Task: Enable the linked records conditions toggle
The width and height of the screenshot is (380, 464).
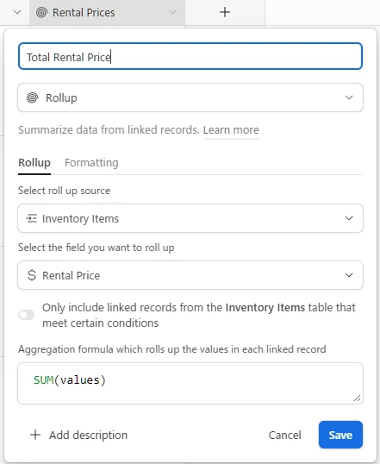Action: [x=27, y=315]
